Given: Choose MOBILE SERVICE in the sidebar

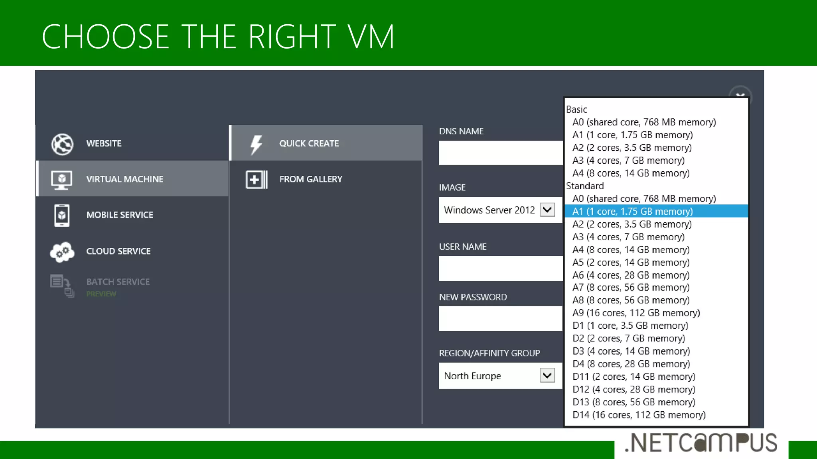Looking at the screenshot, I should click(132, 215).
